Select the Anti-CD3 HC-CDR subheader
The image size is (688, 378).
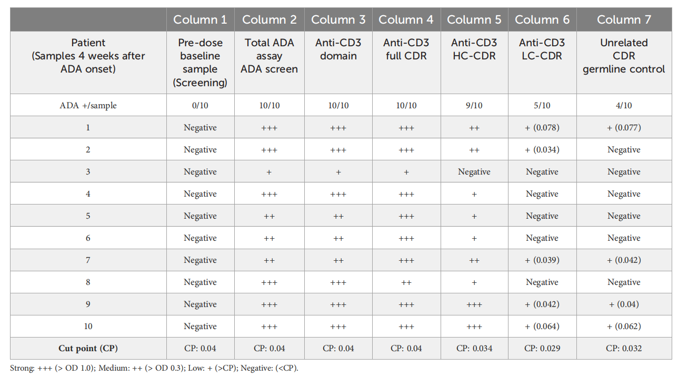coord(474,49)
